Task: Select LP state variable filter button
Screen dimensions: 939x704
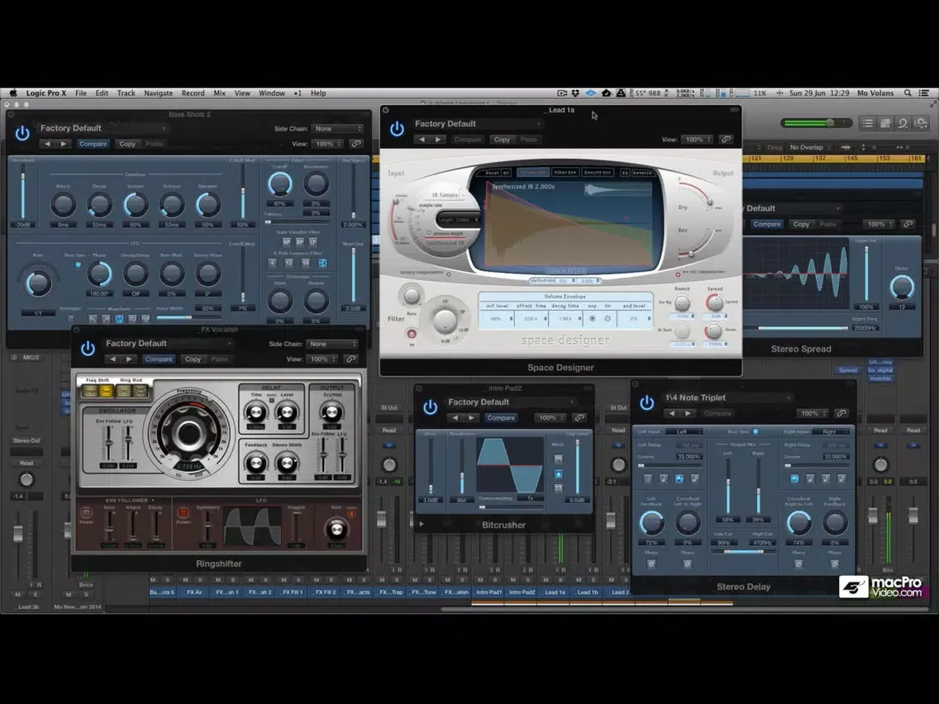Action: point(312,242)
